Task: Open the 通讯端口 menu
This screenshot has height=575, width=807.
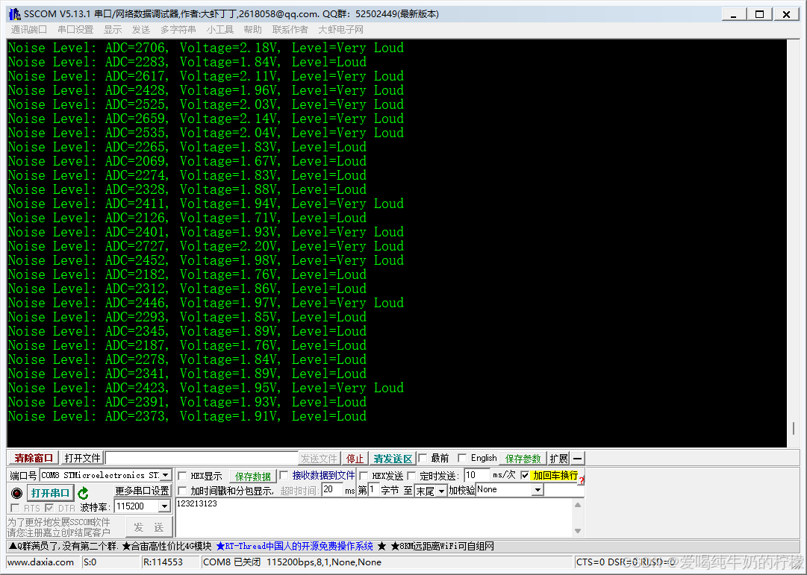Action: [x=29, y=30]
